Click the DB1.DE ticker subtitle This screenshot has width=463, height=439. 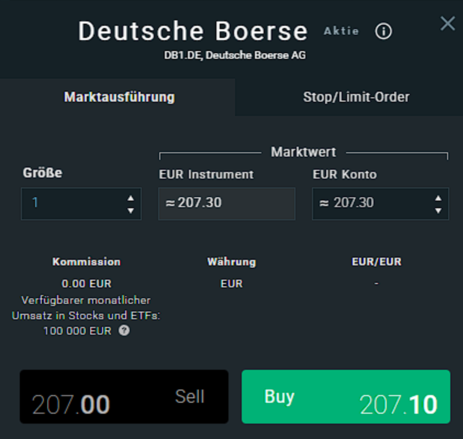click(231, 55)
